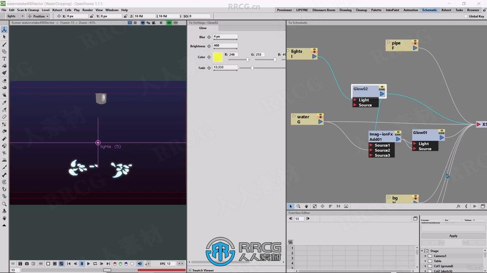
Task: Collapse the Stage tree item
Action: coord(422,251)
